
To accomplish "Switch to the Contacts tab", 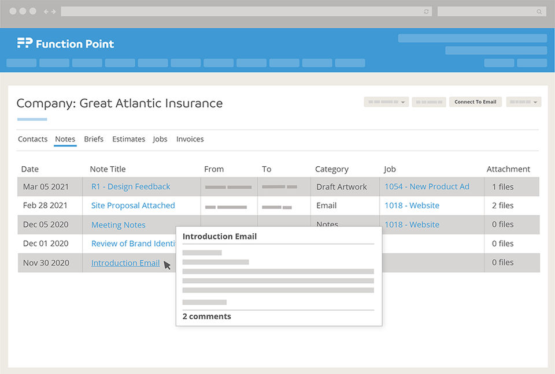I will 32,139.
